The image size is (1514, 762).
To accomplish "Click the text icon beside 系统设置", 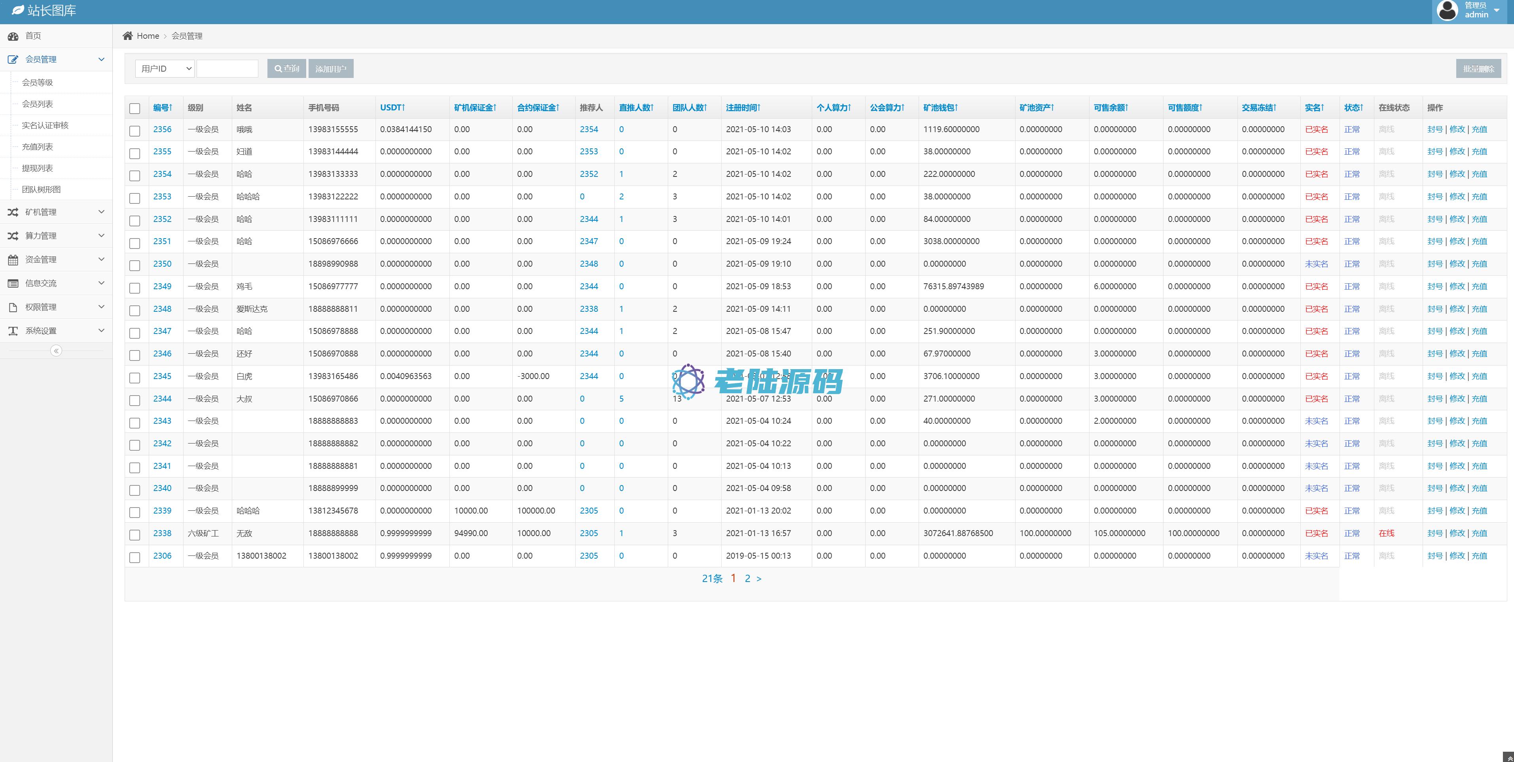I will tap(13, 331).
